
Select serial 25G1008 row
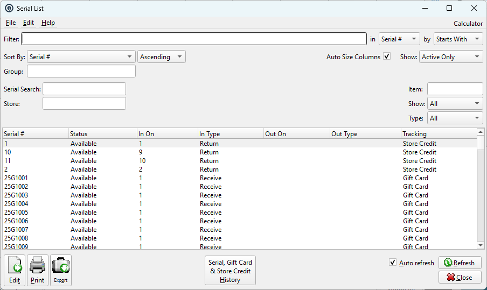click(240, 238)
